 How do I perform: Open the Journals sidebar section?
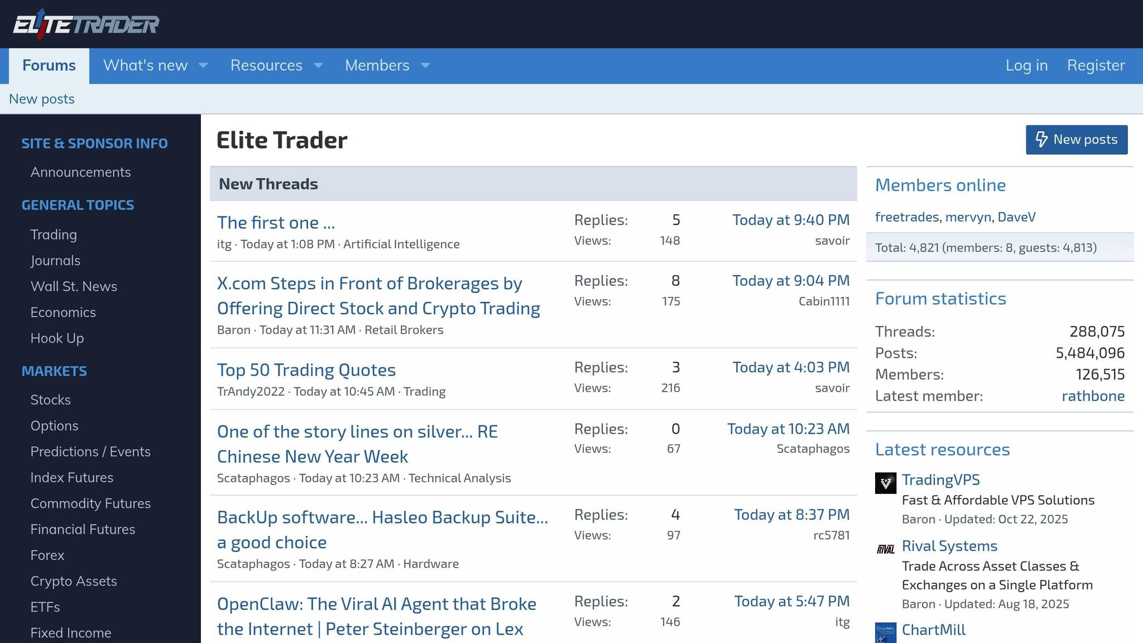pos(55,261)
